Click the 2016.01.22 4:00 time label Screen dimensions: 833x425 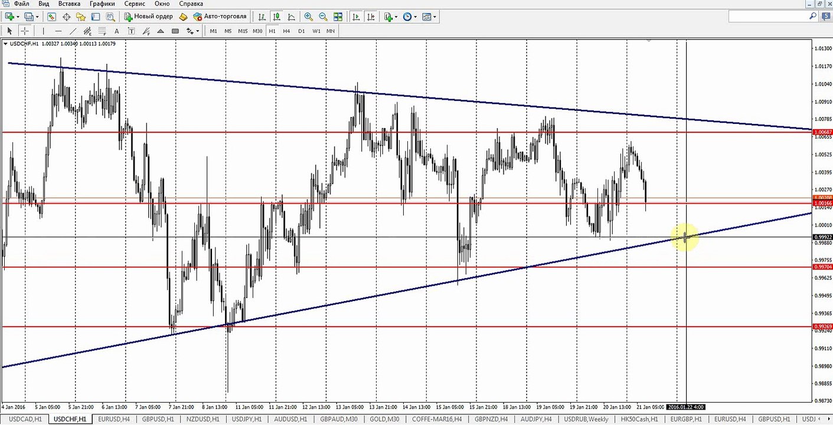685,407
